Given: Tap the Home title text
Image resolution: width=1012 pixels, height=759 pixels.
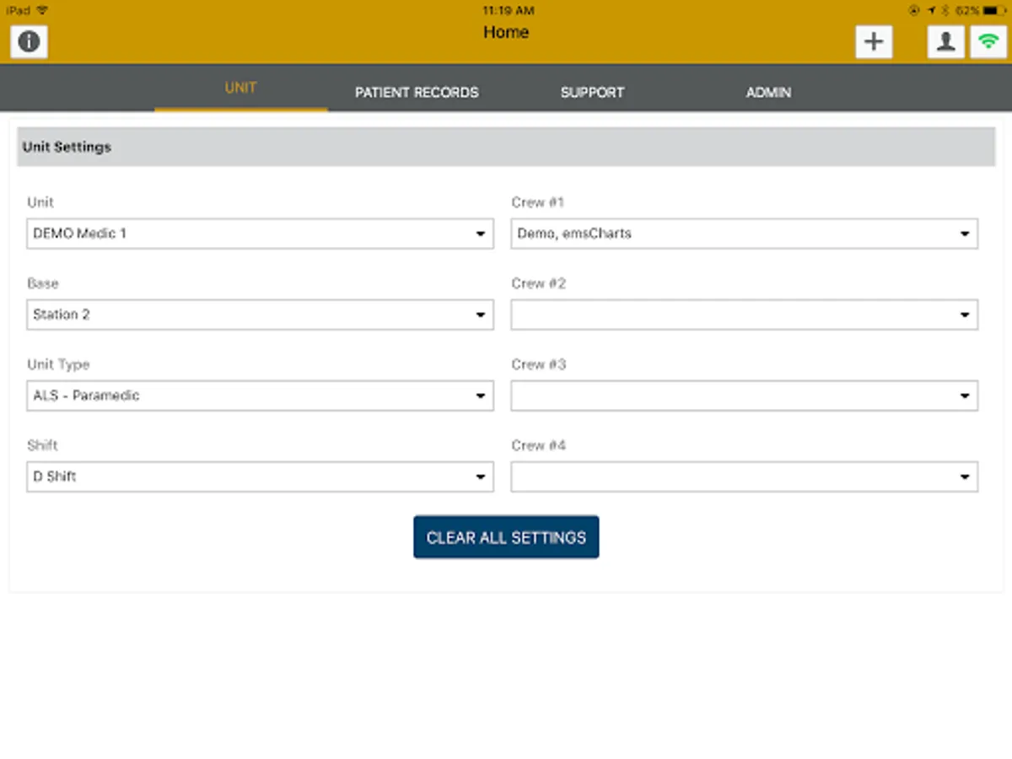Looking at the screenshot, I should tap(506, 33).
